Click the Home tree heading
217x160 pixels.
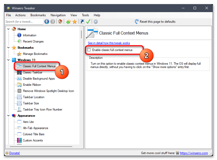22,29
